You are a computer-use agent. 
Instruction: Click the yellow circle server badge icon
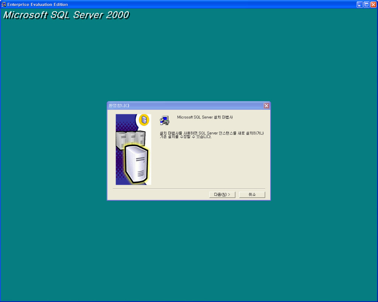[x=144, y=120]
